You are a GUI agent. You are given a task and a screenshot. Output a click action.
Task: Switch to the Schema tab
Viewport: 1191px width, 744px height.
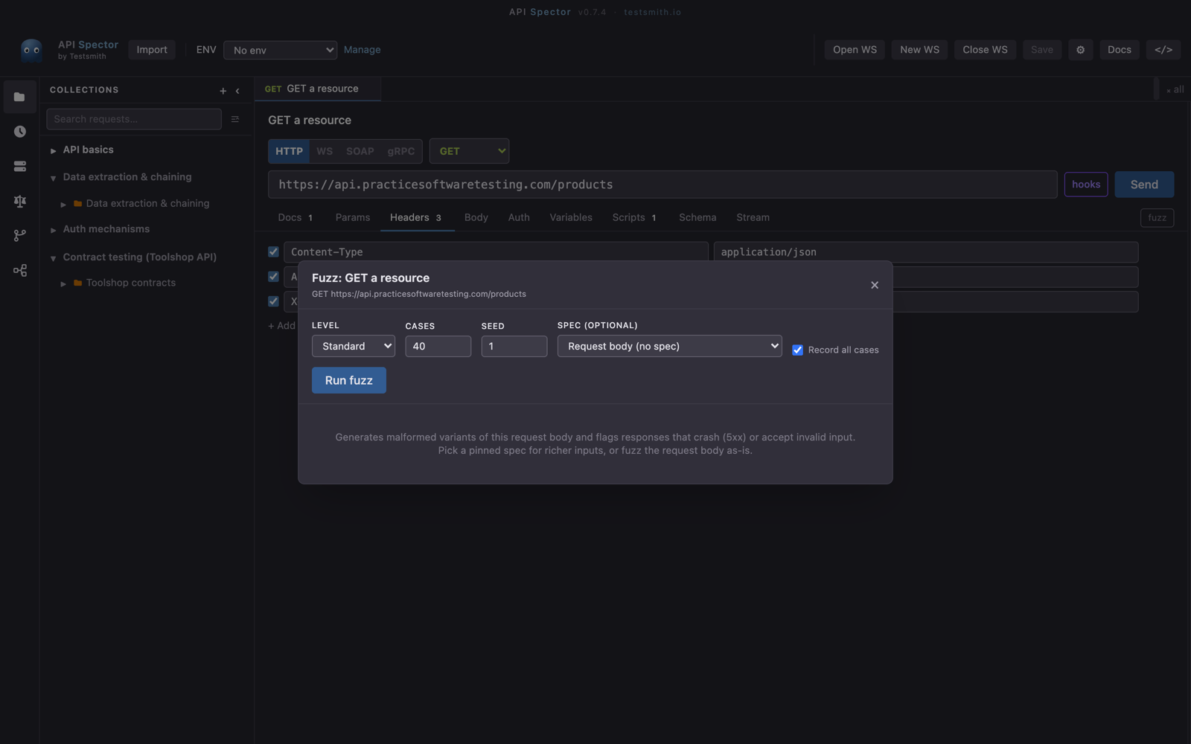[x=697, y=217]
